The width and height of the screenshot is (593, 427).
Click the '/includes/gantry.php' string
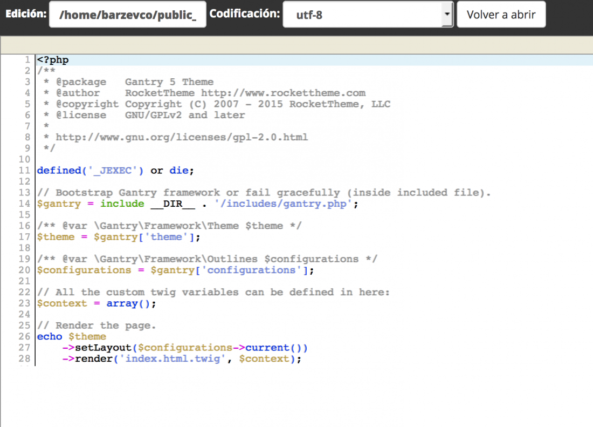(x=283, y=204)
